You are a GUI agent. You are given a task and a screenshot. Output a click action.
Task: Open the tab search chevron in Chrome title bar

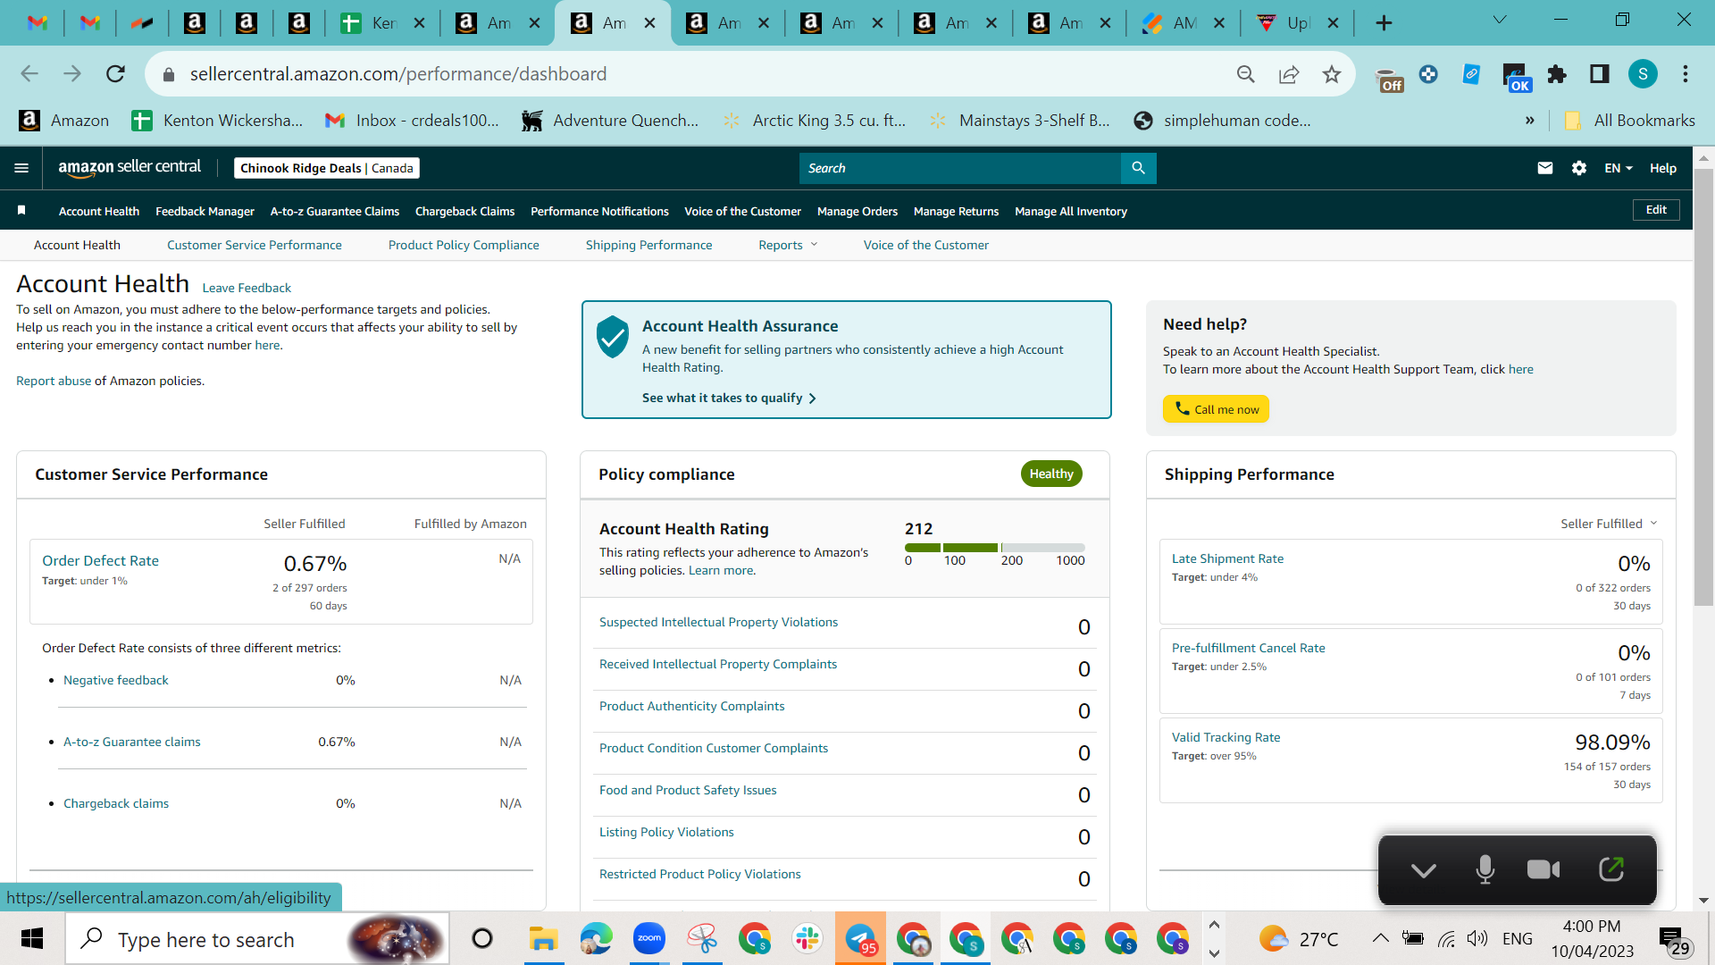click(x=1500, y=20)
